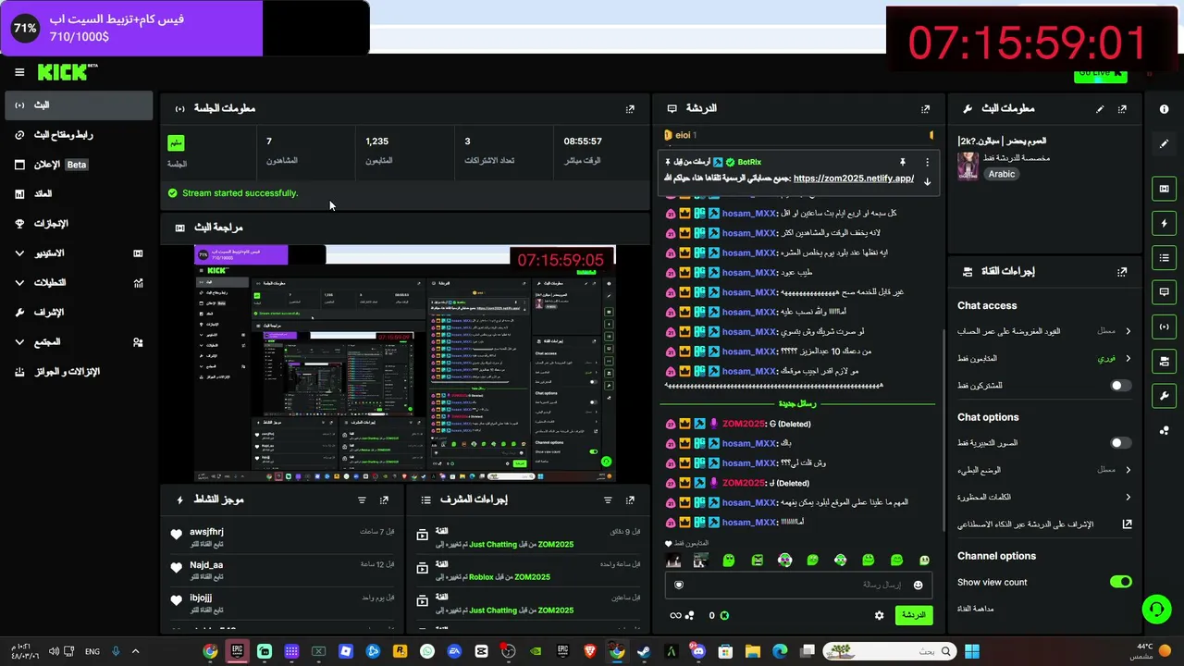Pop out the معلومات البث stream info panel
Screen dimensions: 1184x666
pos(1122,108)
